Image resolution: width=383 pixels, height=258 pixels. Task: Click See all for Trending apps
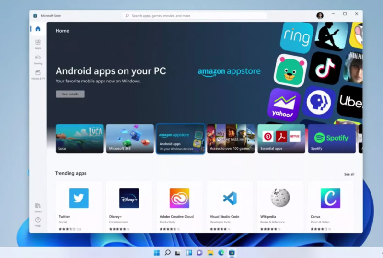[349, 174]
